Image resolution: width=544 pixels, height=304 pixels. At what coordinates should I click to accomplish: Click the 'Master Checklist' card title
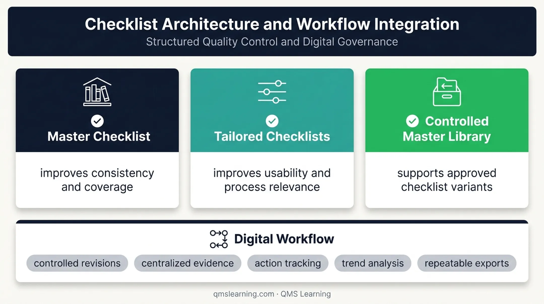click(99, 136)
